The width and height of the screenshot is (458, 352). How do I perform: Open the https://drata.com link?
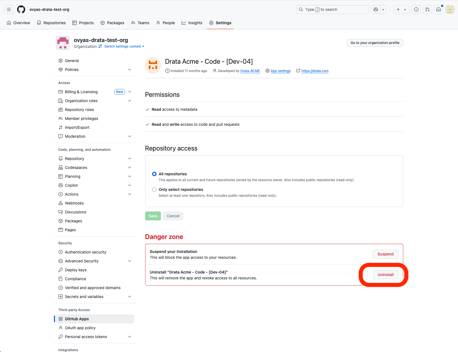315,71
